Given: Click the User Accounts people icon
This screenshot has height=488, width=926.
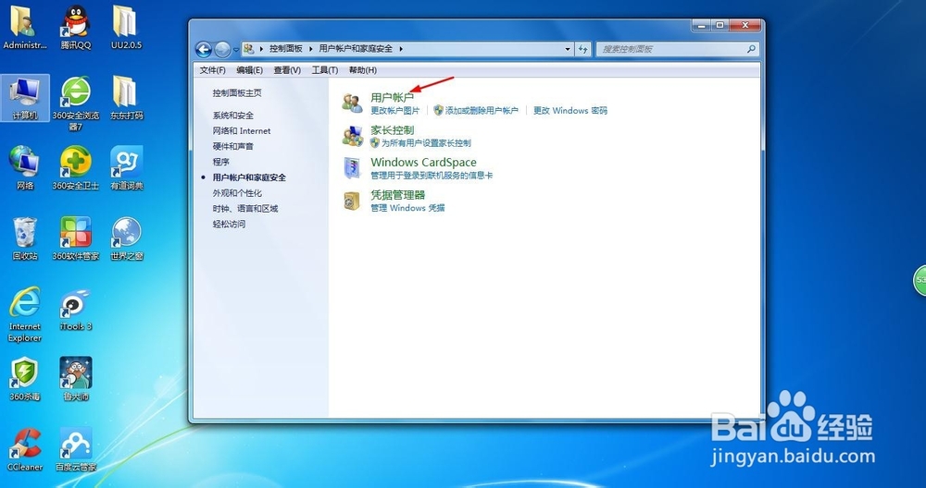Looking at the screenshot, I should [x=353, y=103].
